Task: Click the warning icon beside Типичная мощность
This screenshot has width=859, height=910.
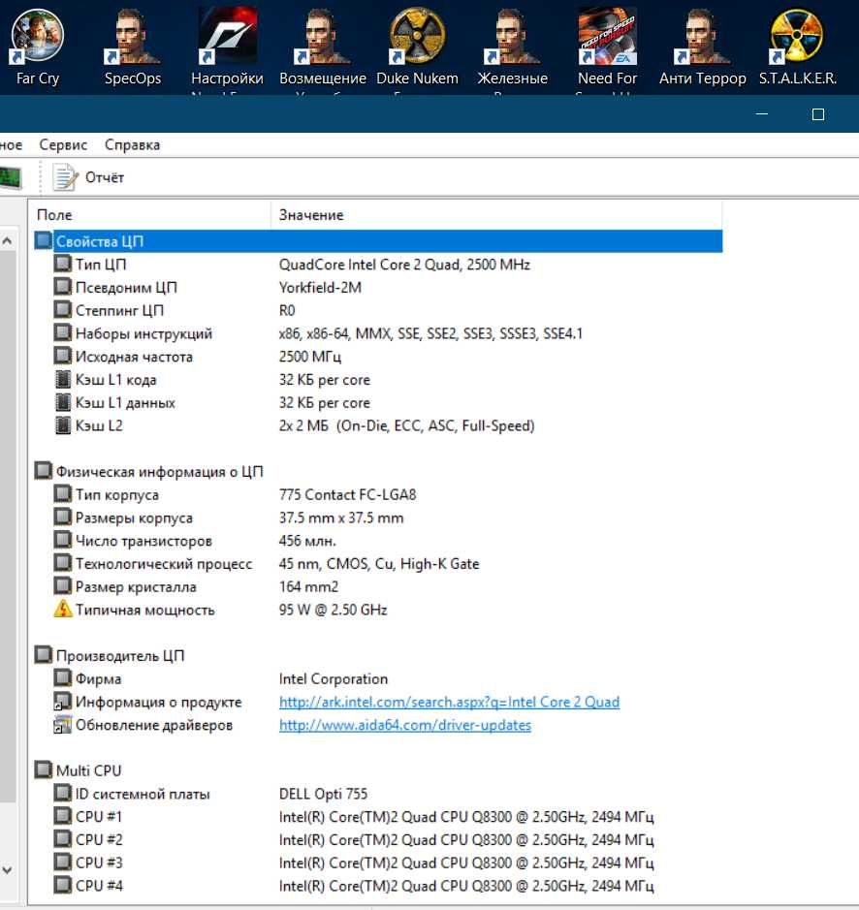Action: pyautogui.click(x=63, y=610)
